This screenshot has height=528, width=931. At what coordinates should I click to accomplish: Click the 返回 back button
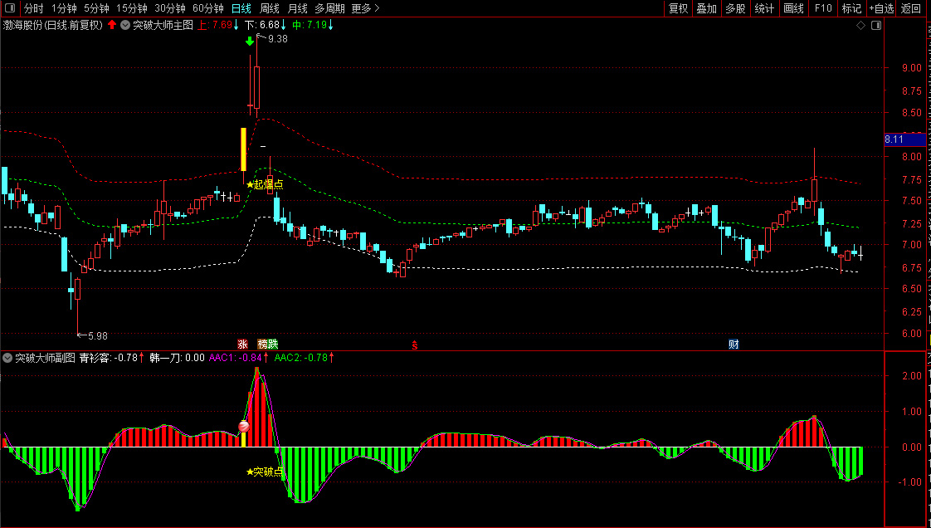910,8
